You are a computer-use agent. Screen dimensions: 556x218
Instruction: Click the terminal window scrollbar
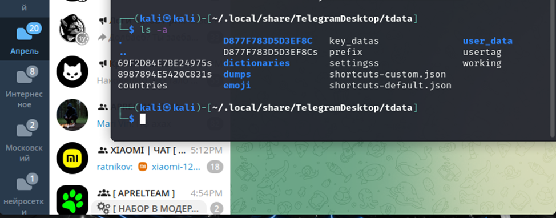(552, 67)
